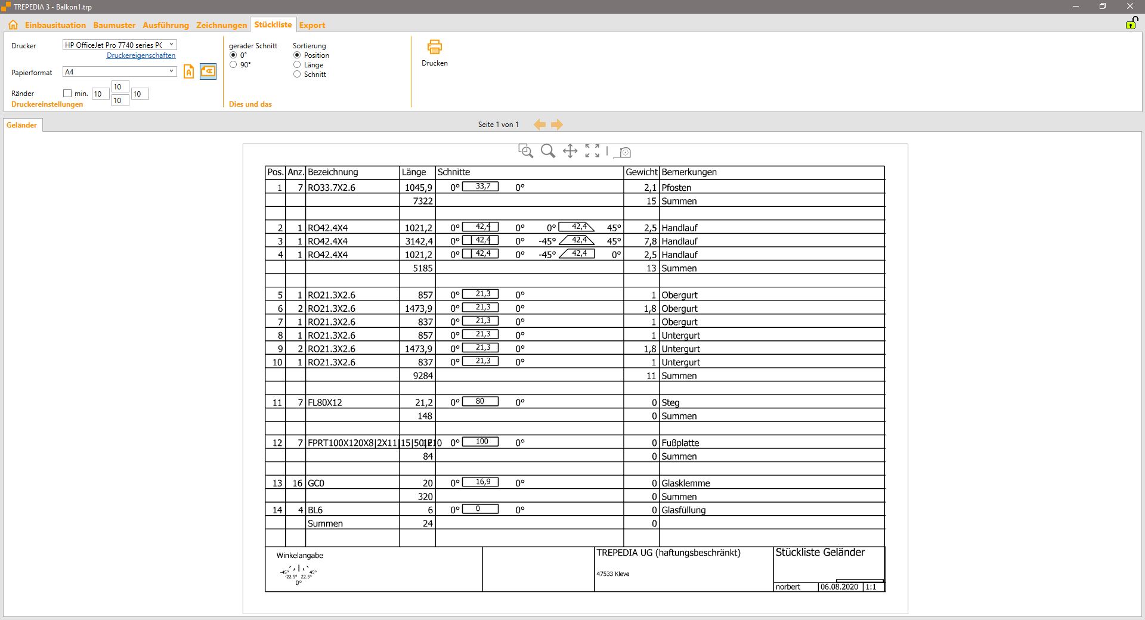1145x620 pixels.
Task: Open the Export tab
Action: coord(312,25)
